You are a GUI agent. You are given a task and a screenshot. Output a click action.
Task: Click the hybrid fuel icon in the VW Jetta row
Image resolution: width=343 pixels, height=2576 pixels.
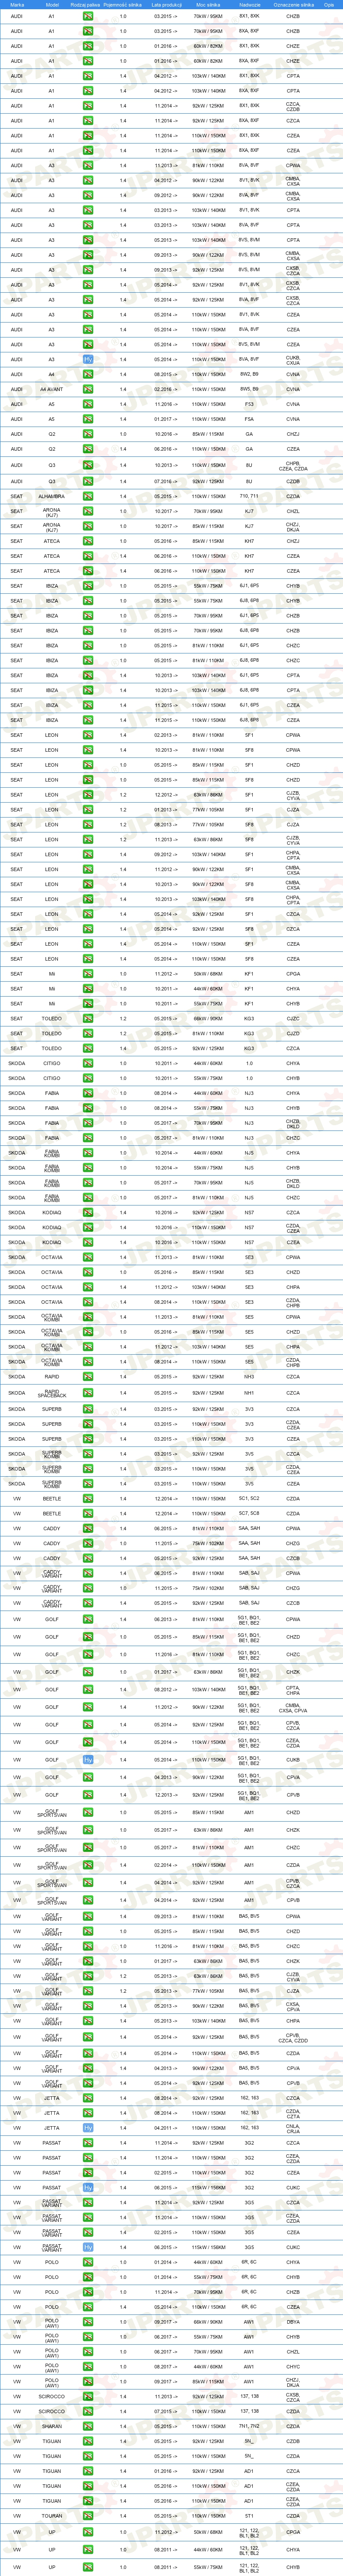88,2128
